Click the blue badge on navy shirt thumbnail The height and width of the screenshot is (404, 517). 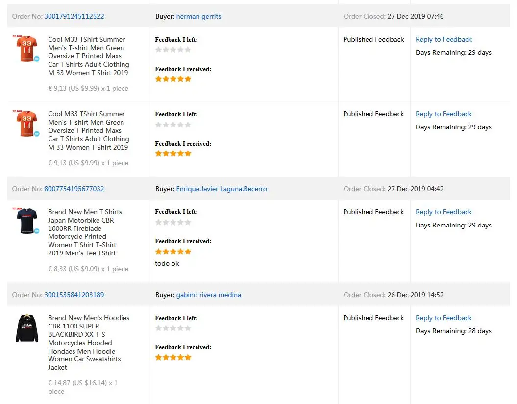tap(36, 231)
